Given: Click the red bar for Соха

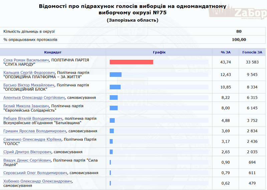Looking at the screenshot, I should [x=131, y=62].
